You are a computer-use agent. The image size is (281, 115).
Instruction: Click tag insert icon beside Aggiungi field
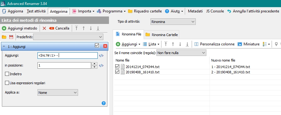click(101, 56)
